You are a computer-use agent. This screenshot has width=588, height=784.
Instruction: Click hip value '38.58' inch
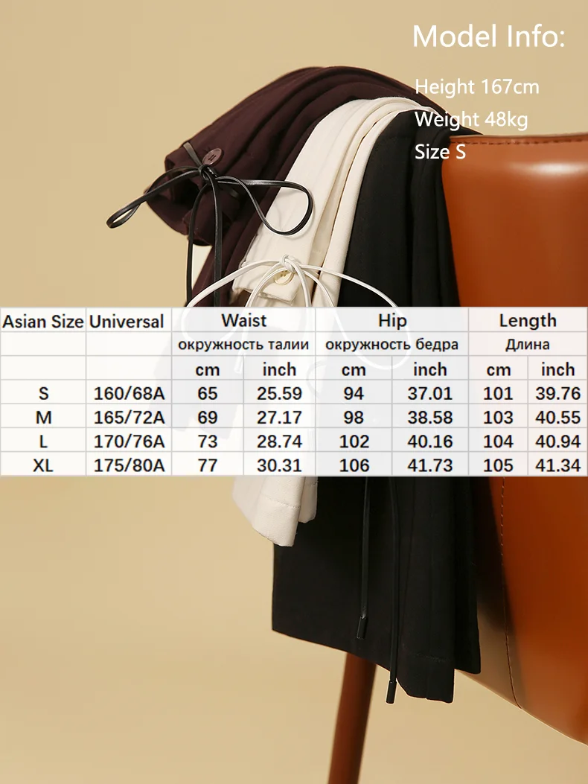(430, 418)
